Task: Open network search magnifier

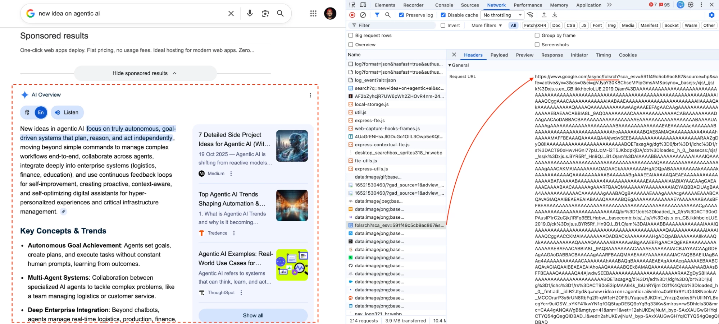Action: click(x=388, y=15)
